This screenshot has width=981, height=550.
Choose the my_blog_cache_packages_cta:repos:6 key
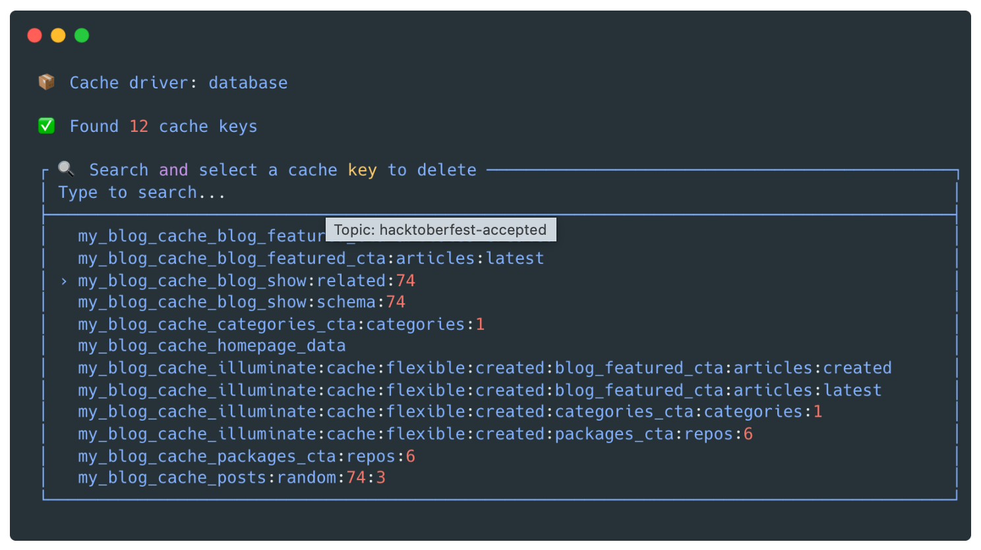point(247,456)
